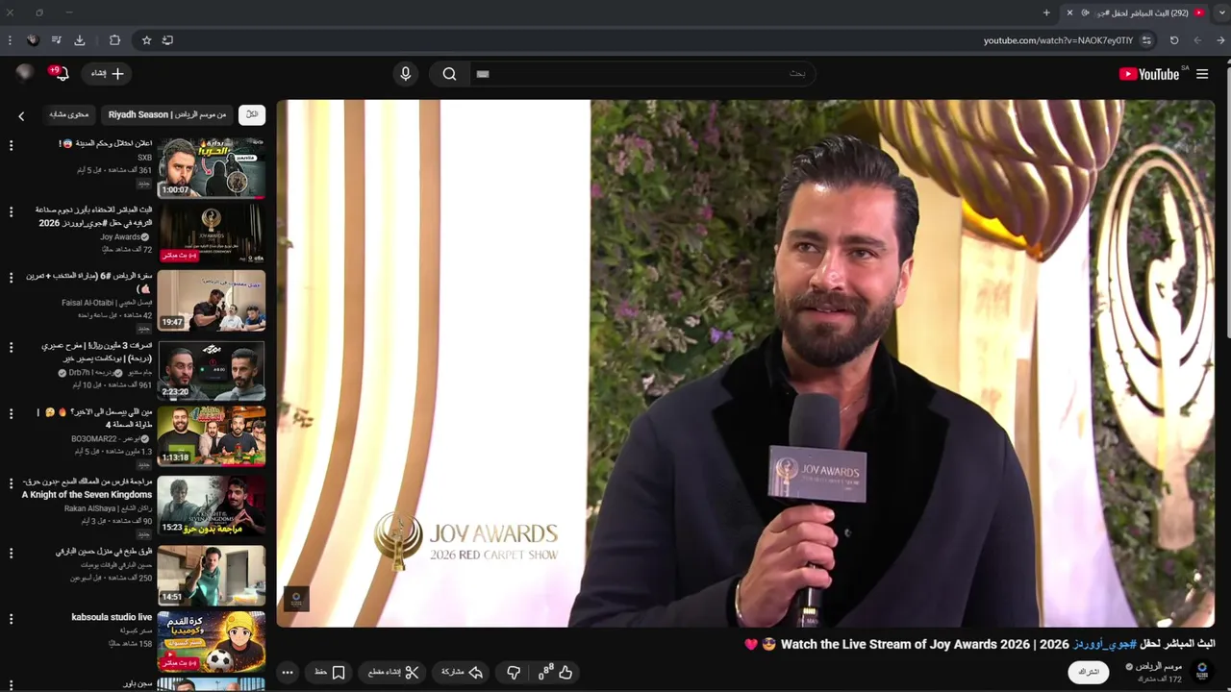This screenshot has width=1231, height=692.
Task: Open the 2:23:20 video thumbnail
Action: tap(212, 370)
